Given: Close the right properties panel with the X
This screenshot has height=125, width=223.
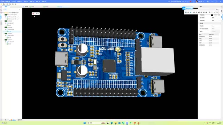Looking at the screenshot, I should point(222,7).
